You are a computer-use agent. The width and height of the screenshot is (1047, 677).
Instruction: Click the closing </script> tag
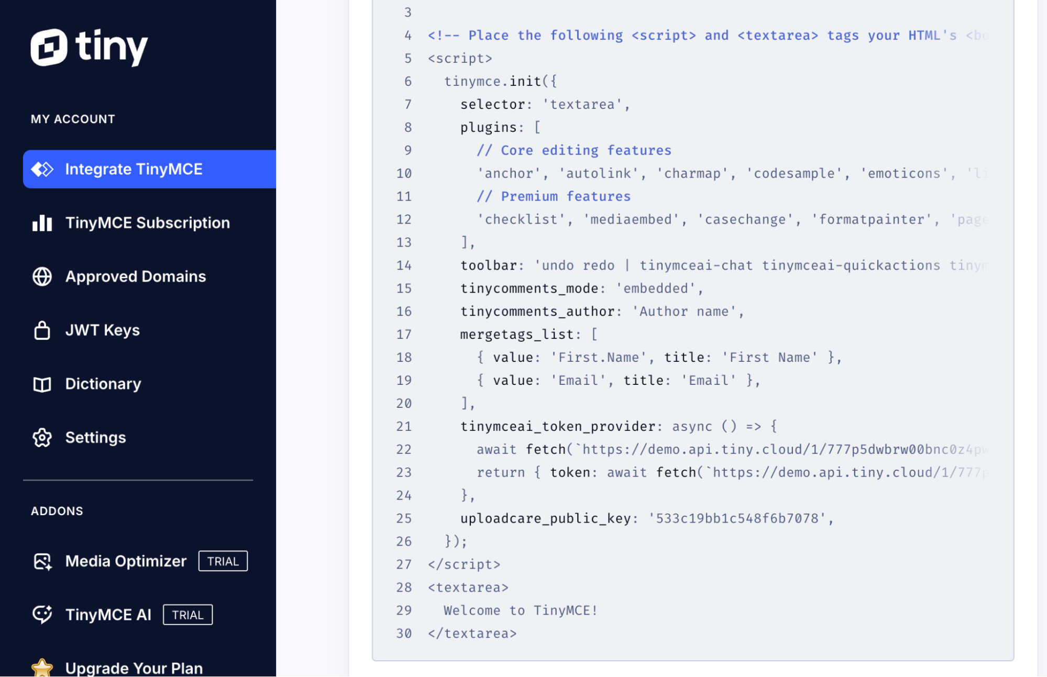point(464,565)
